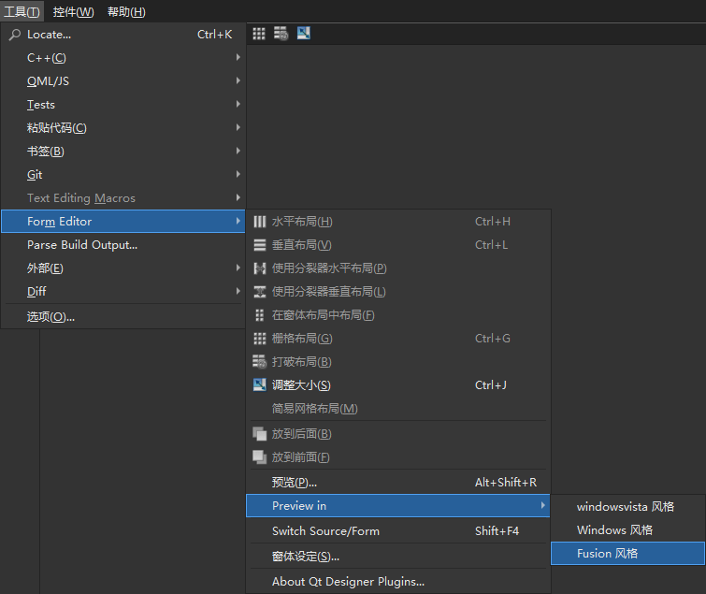Select the 外部(E) menu entry
The width and height of the screenshot is (706, 594).
[x=122, y=268]
